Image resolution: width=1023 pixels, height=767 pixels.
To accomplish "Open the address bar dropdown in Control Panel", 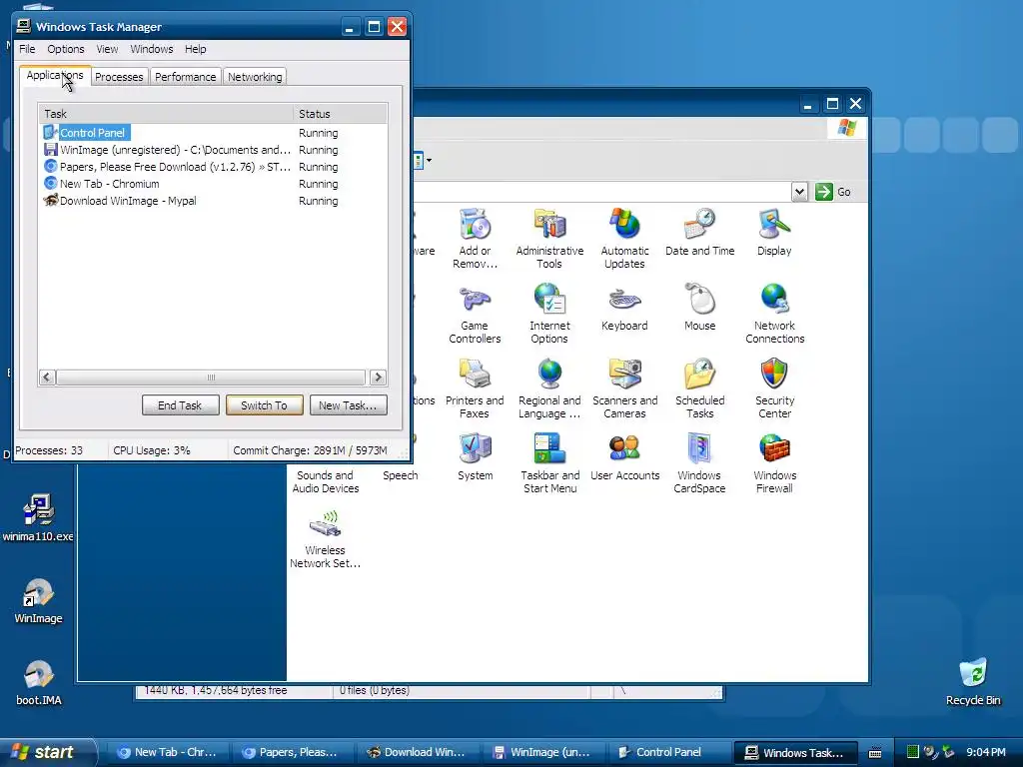I will (799, 192).
